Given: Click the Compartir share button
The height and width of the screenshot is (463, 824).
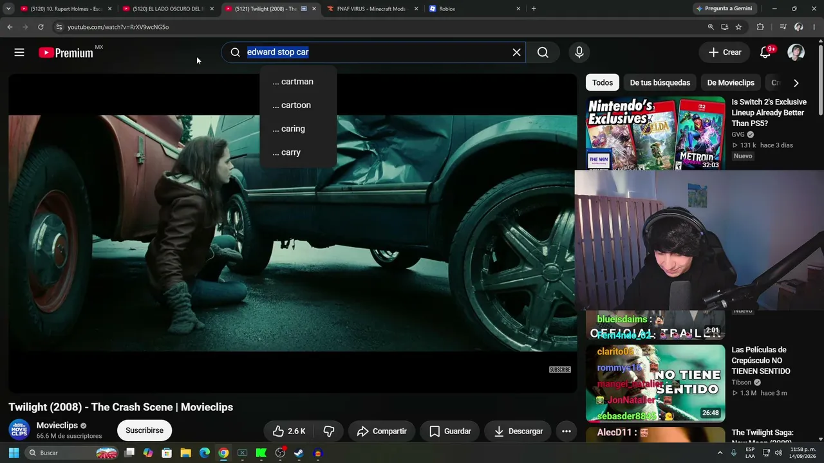Looking at the screenshot, I should click(382, 431).
